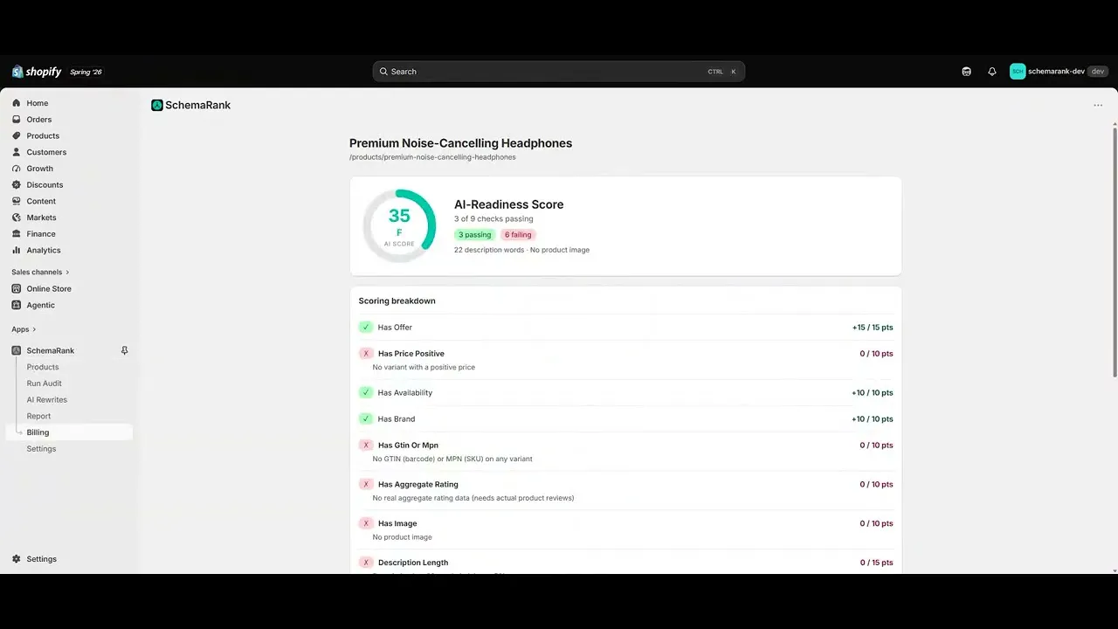This screenshot has height=629, width=1118.
Task: Click the Agentic channel icon
Action: click(16, 305)
